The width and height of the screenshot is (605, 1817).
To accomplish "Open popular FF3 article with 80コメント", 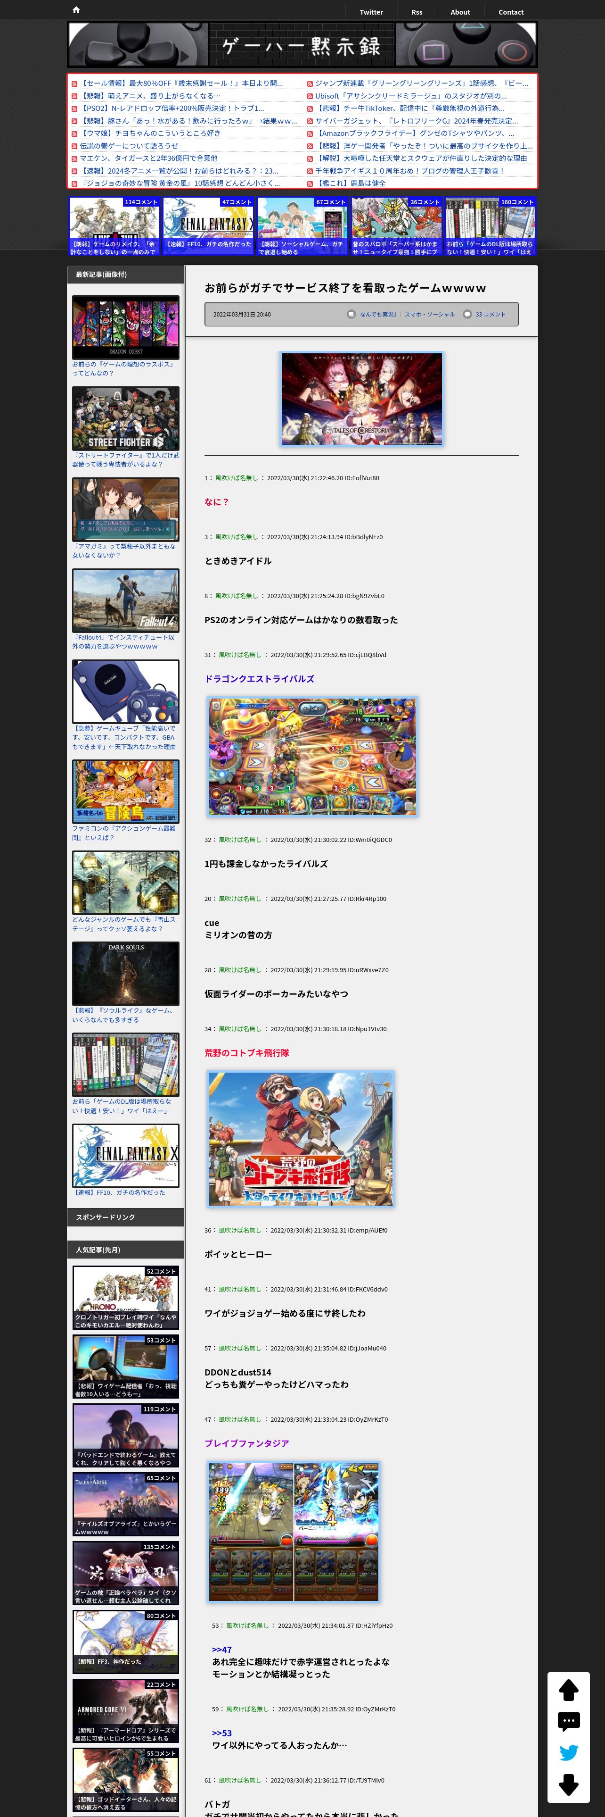I will 125,1642.
